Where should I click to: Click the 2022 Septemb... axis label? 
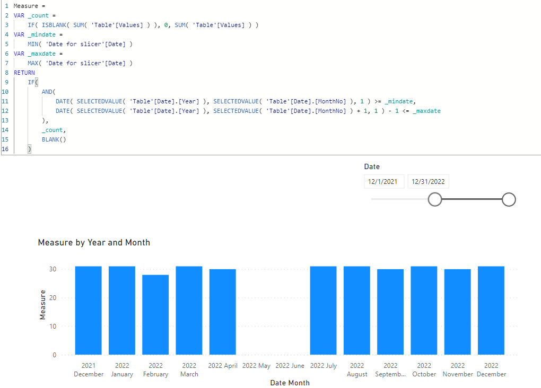(390, 370)
